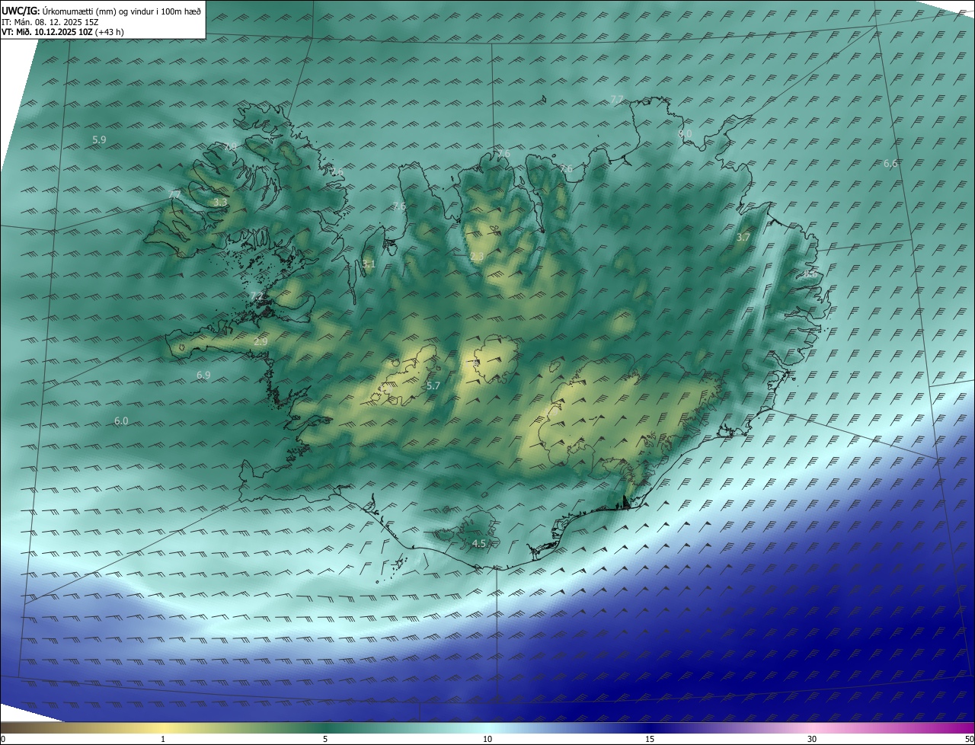Click the valid time 'VT: Mið. 10.12.2025 10Z (+43 h)'

[x=62, y=32]
